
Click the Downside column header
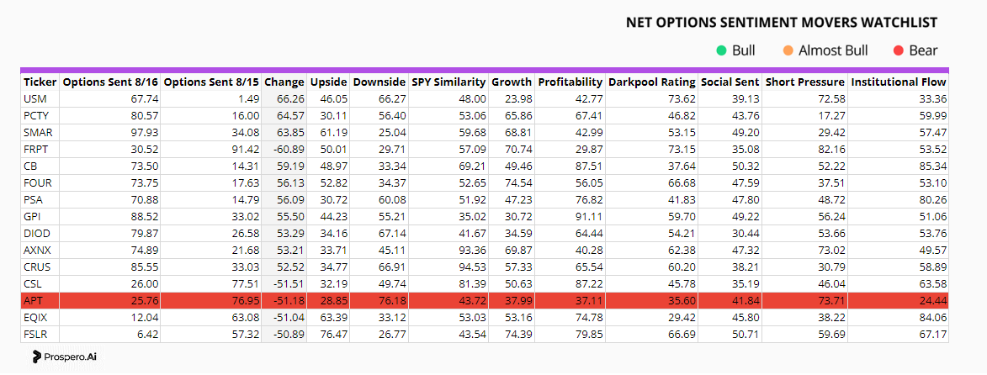pyautogui.click(x=379, y=82)
